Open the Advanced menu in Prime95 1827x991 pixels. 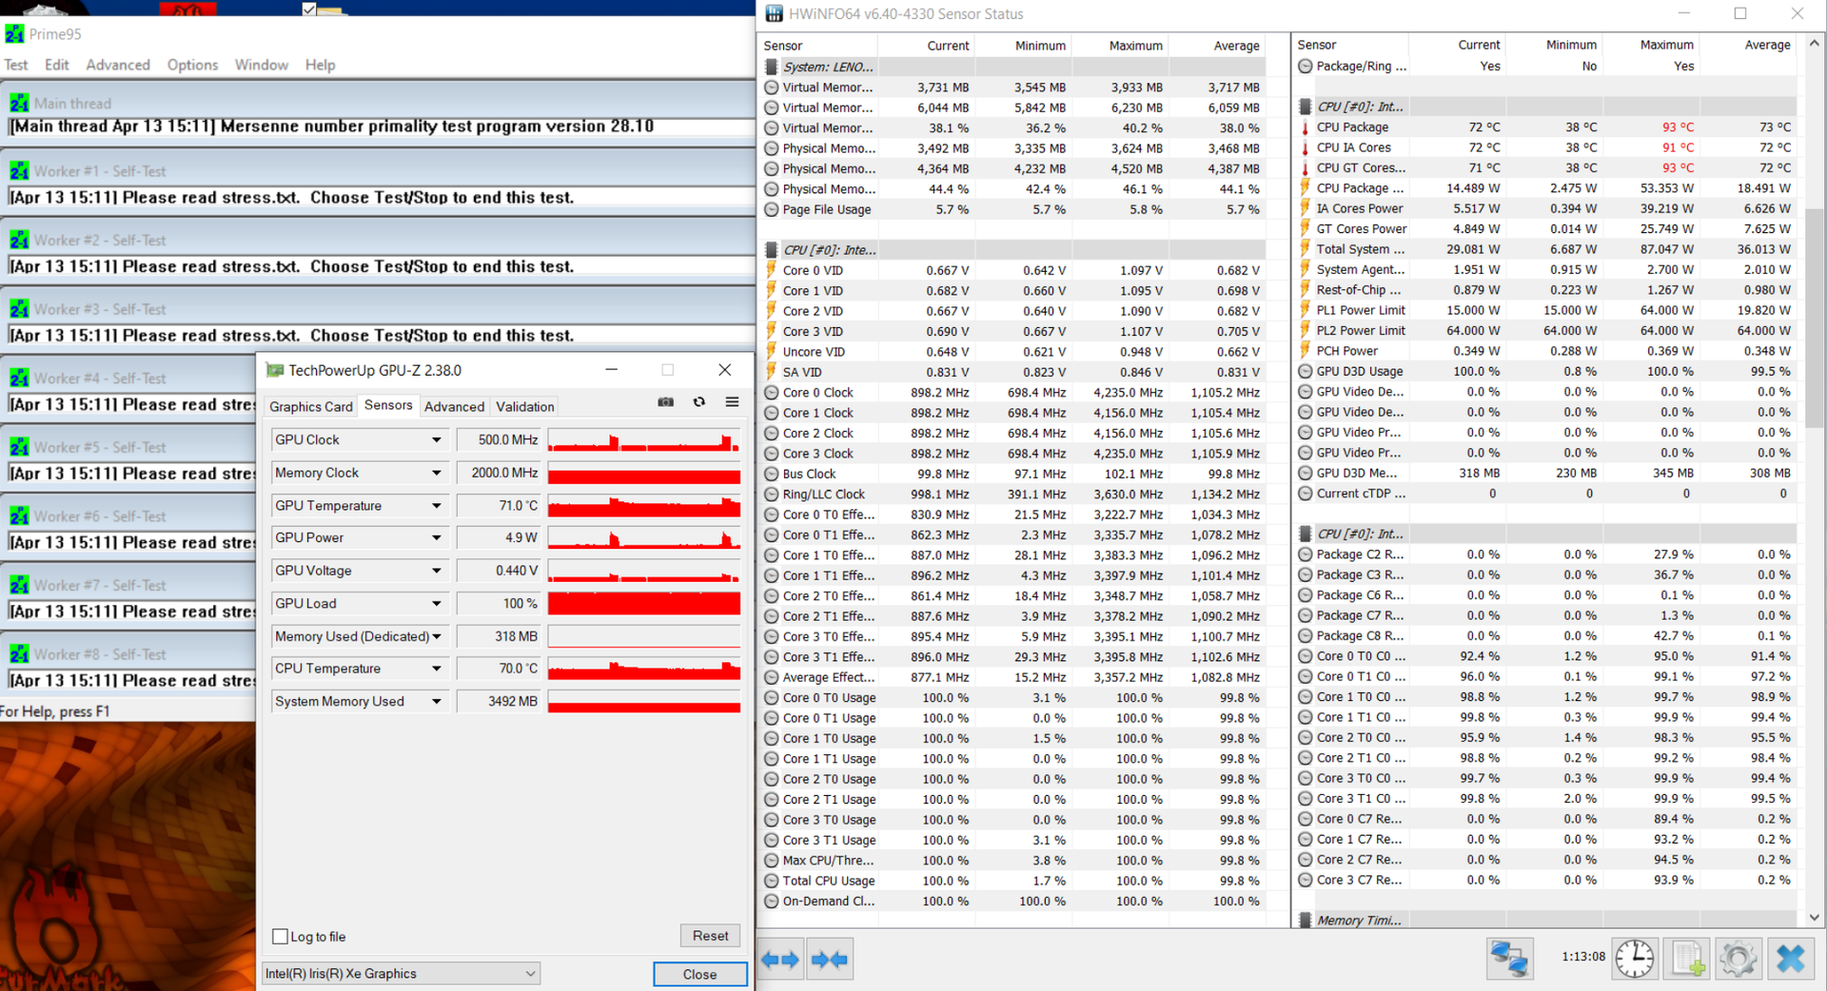pyautogui.click(x=118, y=65)
